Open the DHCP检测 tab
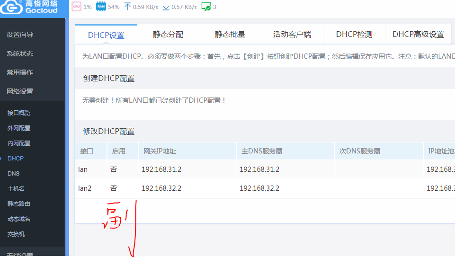Screen dimensions: 455x257 (x=354, y=35)
